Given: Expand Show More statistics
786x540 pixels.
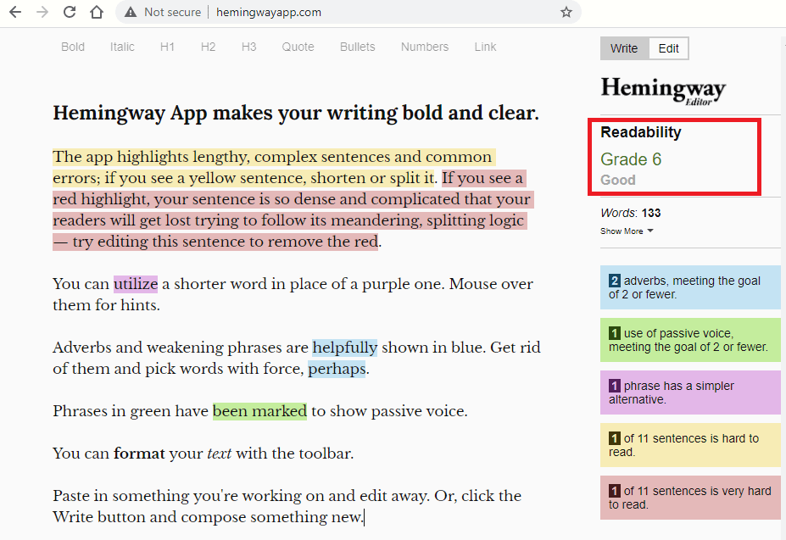Looking at the screenshot, I should (x=627, y=231).
